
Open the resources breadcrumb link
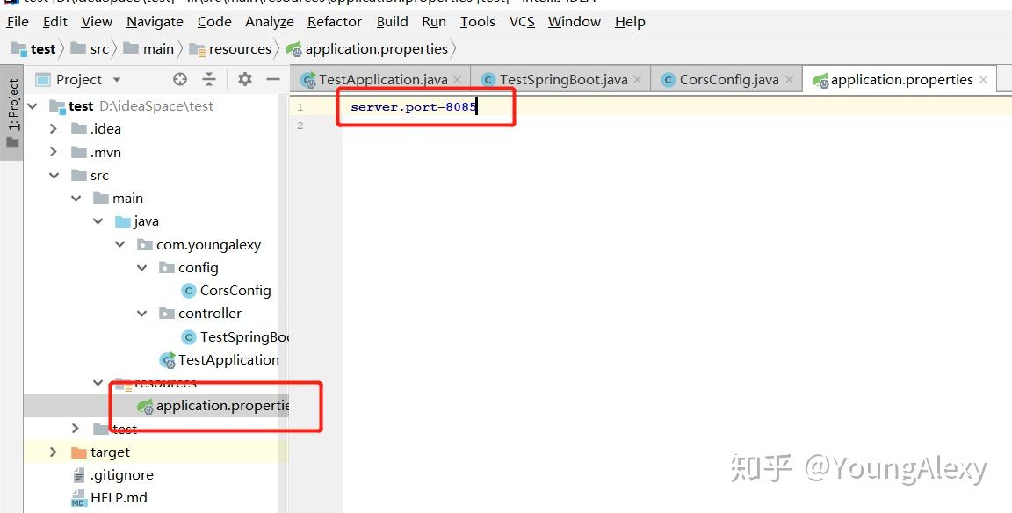[237, 48]
